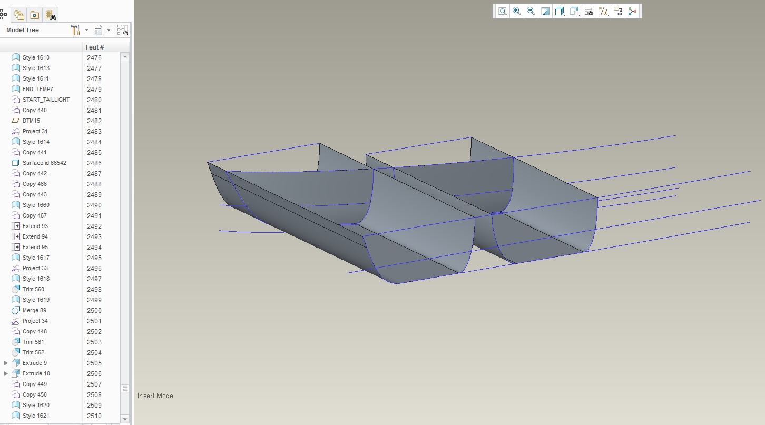The width and height of the screenshot is (765, 425).
Task: Toggle the Annotation Display eye icon
Action: (x=618, y=11)
